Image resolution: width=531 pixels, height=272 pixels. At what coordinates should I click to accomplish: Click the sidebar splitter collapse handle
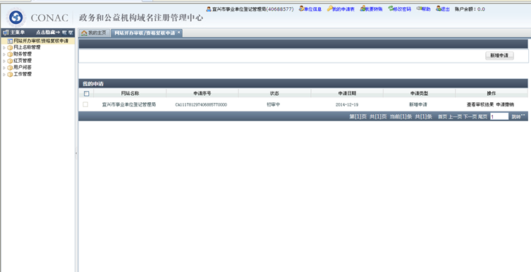pos(76,153)
